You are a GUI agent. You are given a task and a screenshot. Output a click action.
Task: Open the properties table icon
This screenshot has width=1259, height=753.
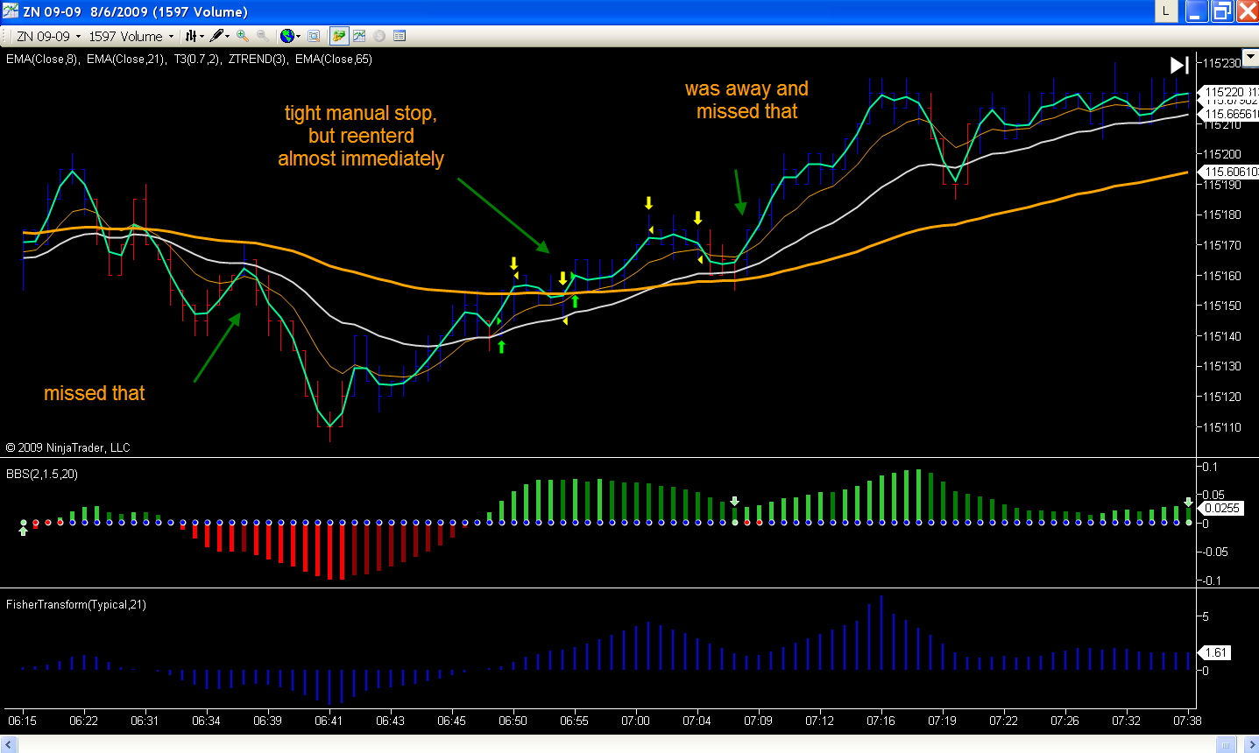point(400,36)
